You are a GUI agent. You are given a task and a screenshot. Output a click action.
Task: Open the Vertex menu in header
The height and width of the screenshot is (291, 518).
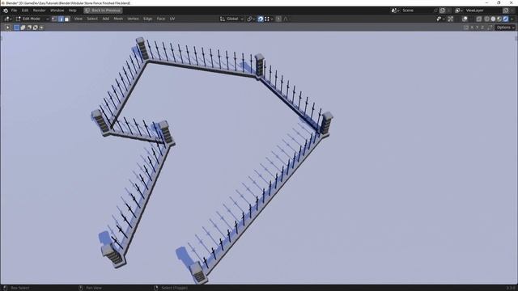click(x=133, y=19)
